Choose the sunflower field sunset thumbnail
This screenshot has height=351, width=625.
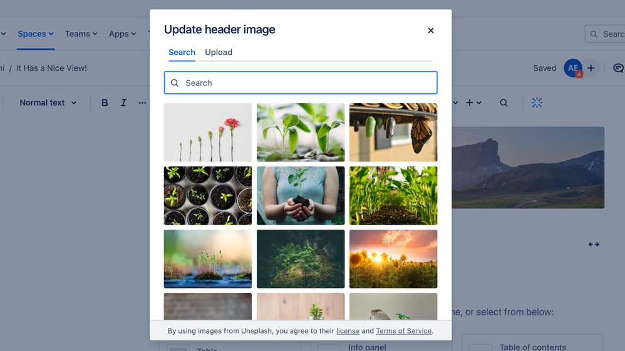[393, 259]
